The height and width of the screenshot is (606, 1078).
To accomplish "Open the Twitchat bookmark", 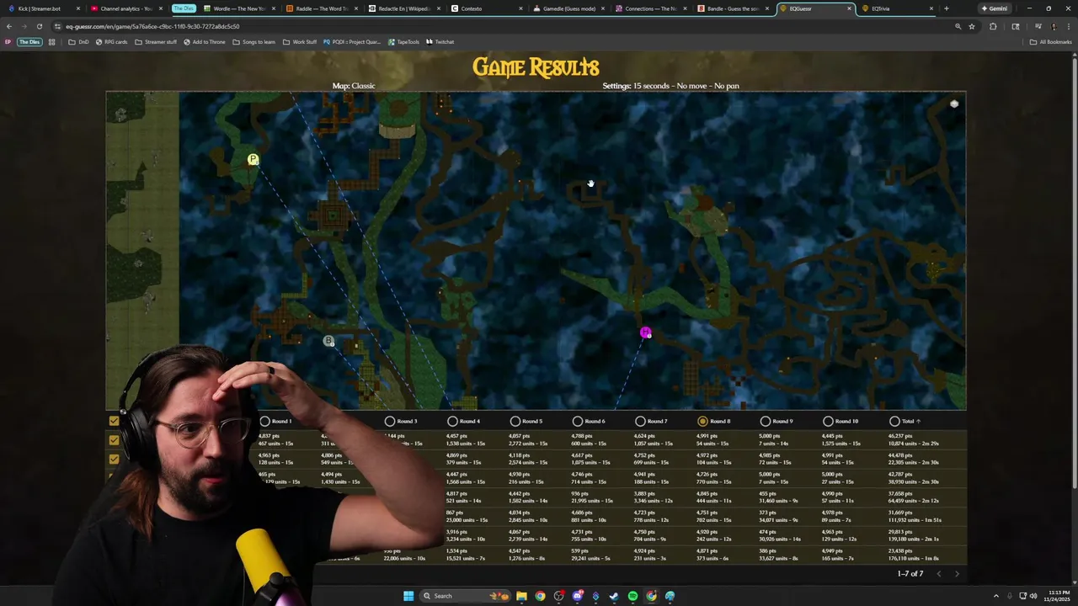I will (x=440, y=41).
